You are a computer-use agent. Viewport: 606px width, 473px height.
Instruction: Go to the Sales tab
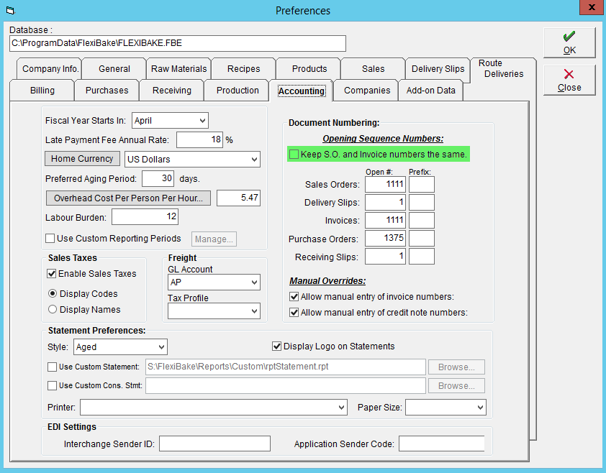pyautogui.click(x=373, y=69)
